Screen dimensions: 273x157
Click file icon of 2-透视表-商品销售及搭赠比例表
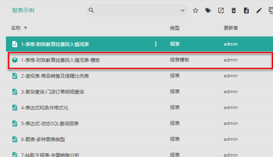point(15,76)
